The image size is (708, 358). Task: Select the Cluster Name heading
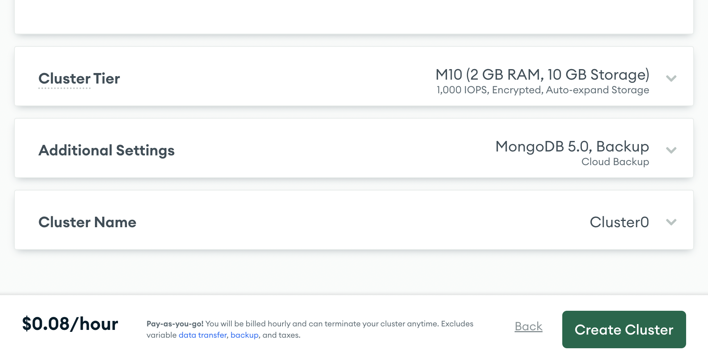coord(87,223)
